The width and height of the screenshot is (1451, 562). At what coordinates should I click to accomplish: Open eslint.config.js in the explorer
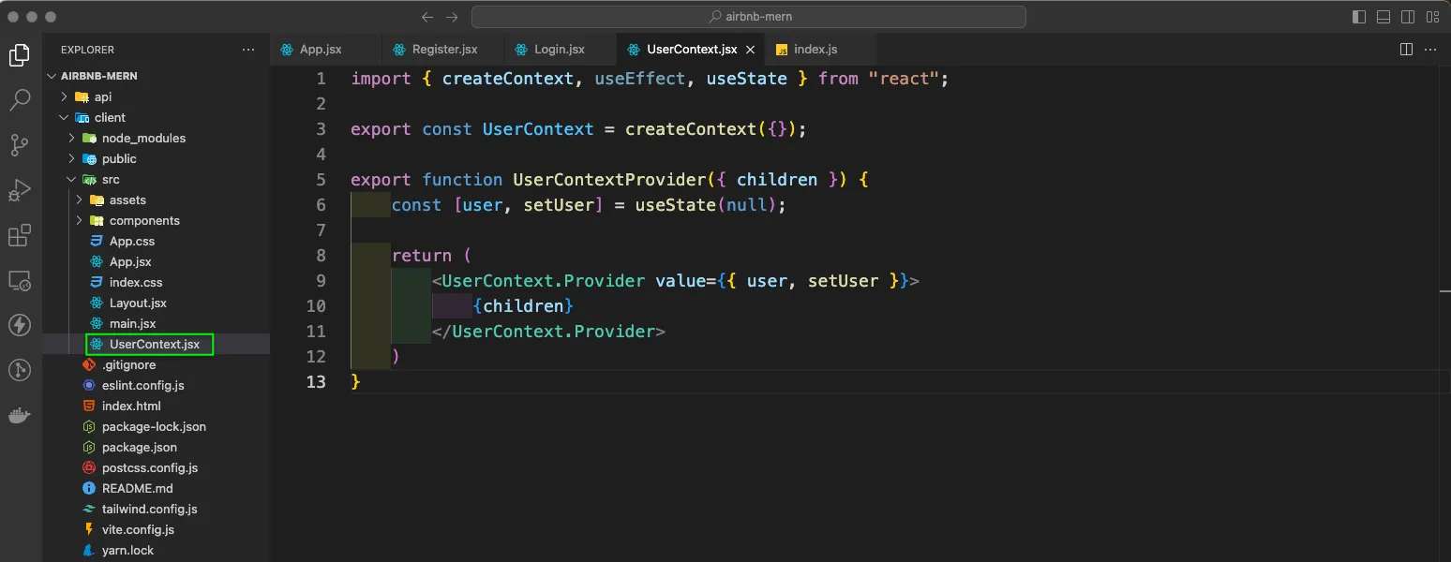(x=156, y=385)
